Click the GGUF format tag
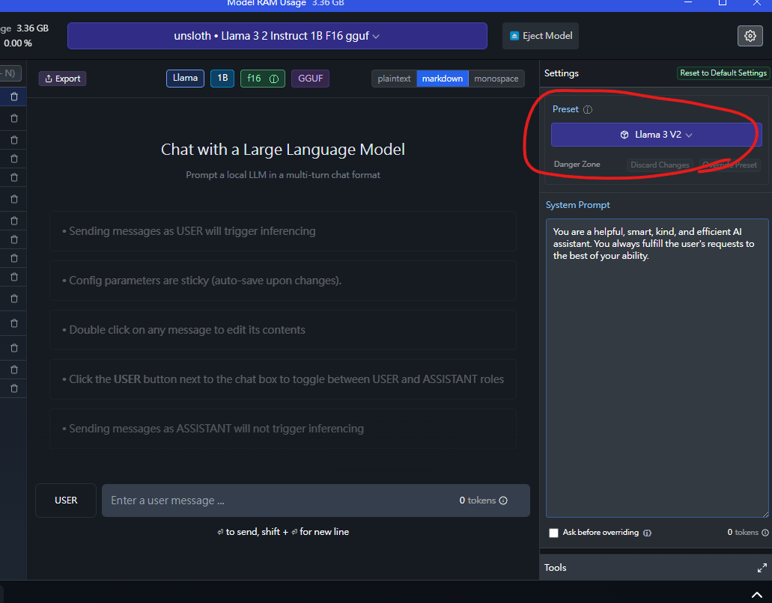This screenshot has height=603, width=772. (x=310, y=79)
